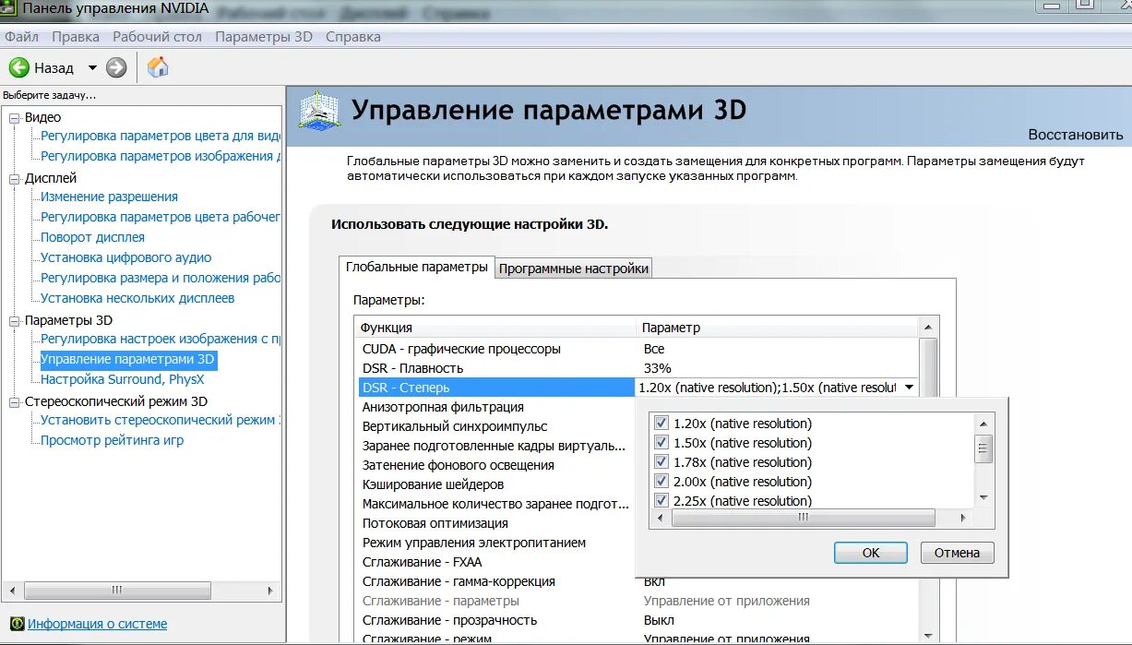This screenshot has width=1132, height=645.
Task: Click the Функция column header
Action: tap(495, 328)
